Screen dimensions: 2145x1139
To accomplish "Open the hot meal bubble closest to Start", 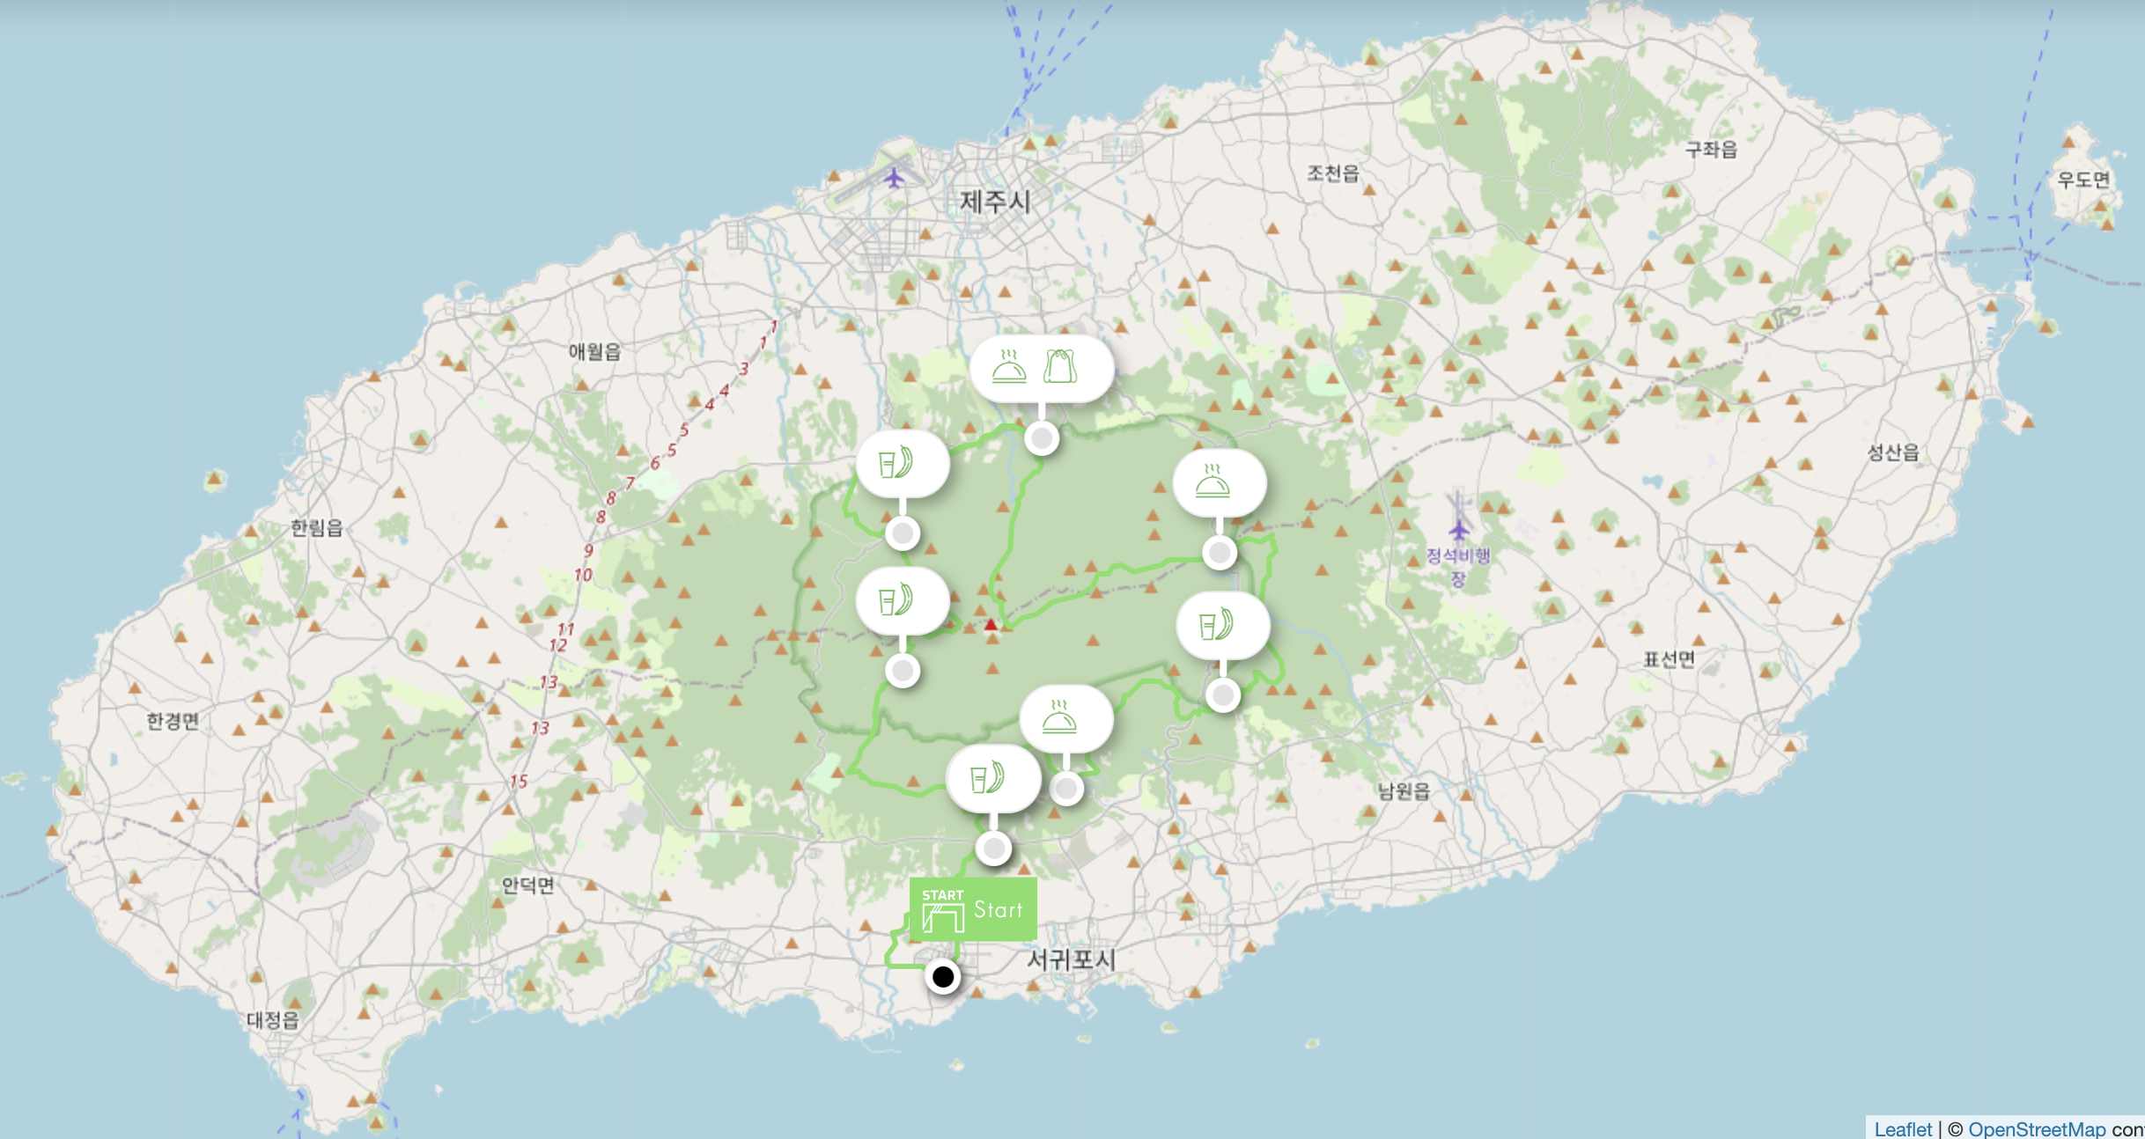I will (1065, 718).
